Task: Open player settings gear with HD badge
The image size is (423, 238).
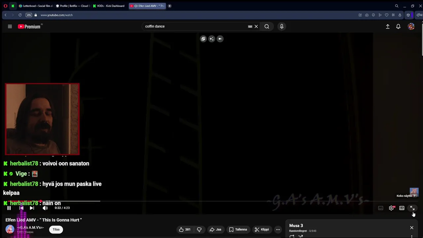Action: click(x=392, y=208)
